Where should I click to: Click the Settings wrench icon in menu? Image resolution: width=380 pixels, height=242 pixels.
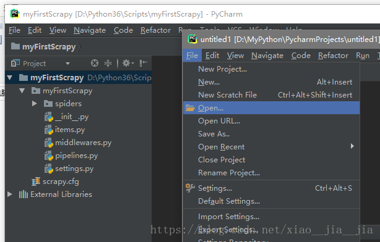point(190,188)
